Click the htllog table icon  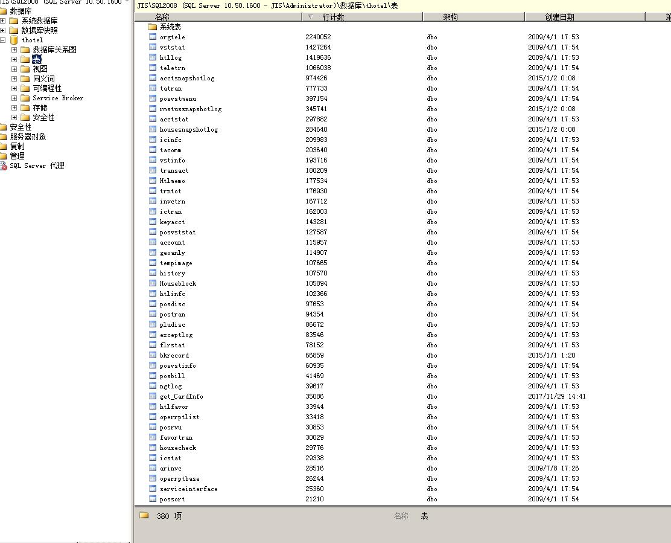[153, 57]
